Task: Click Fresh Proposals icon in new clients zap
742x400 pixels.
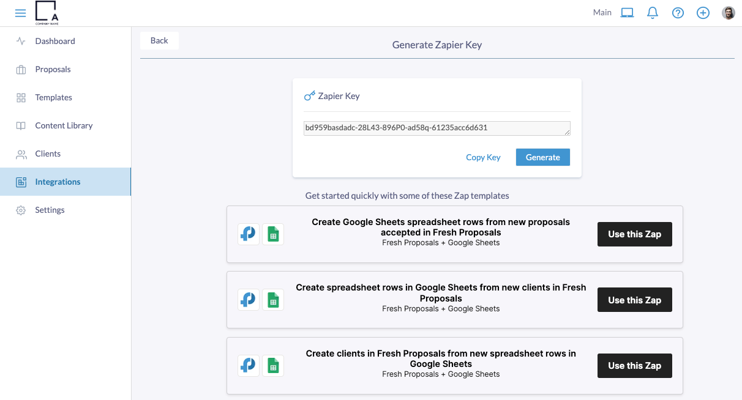Action: (x=249, y=300)
